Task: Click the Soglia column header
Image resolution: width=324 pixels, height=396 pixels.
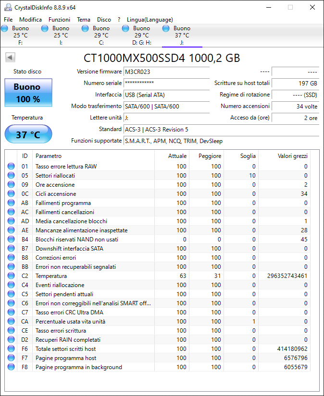Action: 241,156
